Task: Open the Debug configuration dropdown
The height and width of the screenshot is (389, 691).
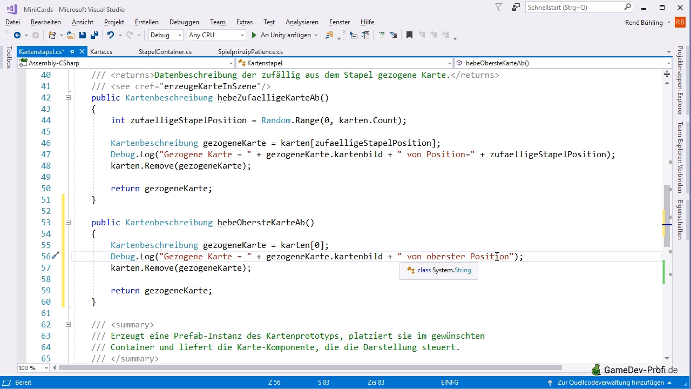Action: tap(166, 35)
